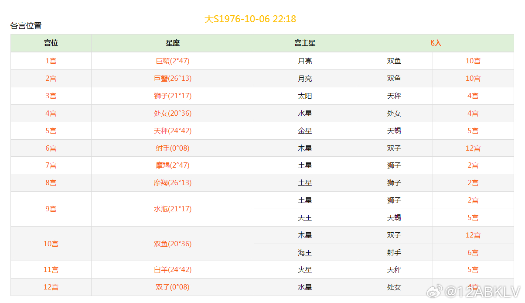Open the 5宫 link in the 宫位 column

click(x=51, y=131)
